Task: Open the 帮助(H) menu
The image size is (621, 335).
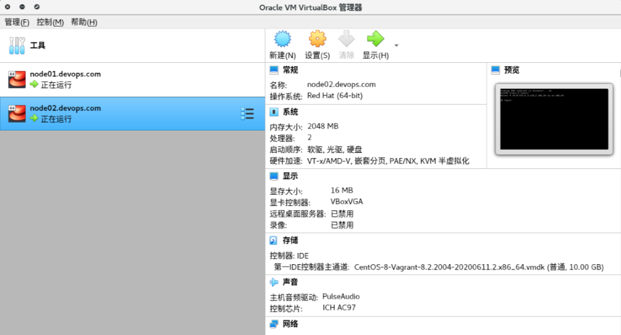Action: pos(84,22)
